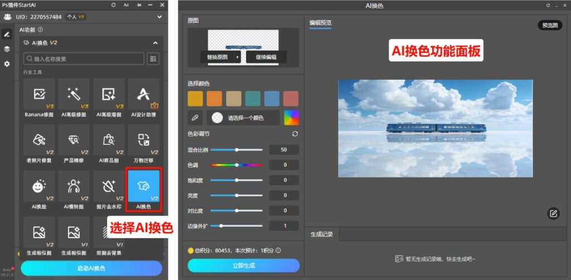The image size is (571, 280).
Task: Click the info icon beside AI功能
Action: point(40,30)
